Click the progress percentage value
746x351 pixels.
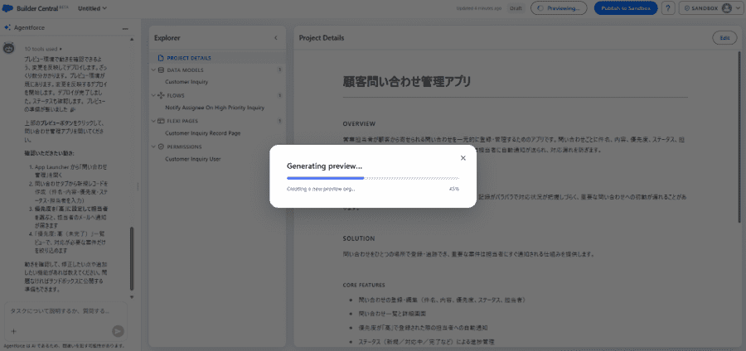click(454, 189)
